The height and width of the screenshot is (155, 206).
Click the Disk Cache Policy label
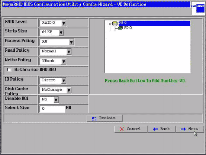[17, 91]
